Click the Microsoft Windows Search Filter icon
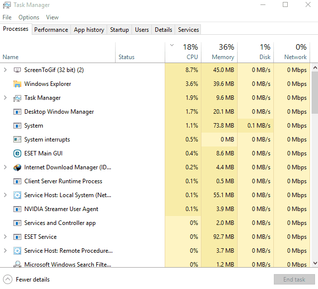This screenshot has height=289, width=318. click(17, 264)
